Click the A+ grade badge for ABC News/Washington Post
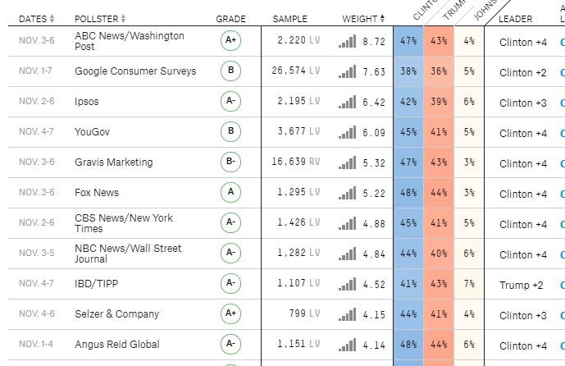 pos(230,41)
